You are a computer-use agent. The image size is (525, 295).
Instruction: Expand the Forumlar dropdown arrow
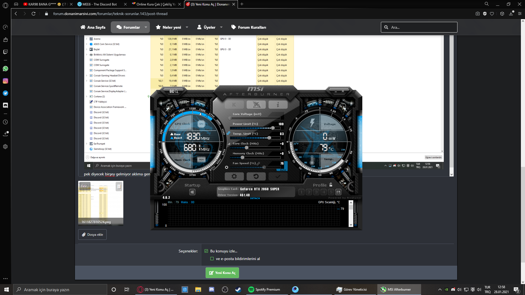pos(146,27)
